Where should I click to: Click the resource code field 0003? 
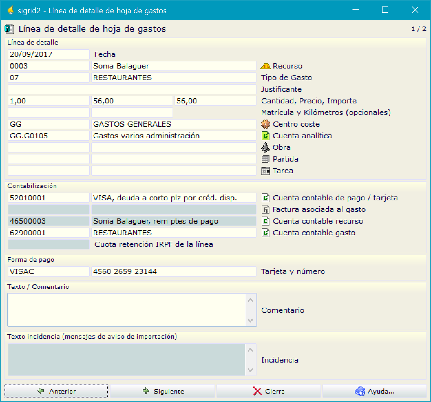[x=49, y=66]
